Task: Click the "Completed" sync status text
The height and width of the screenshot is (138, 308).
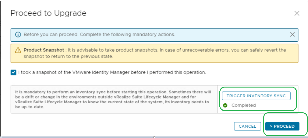Action: pos(243,105)
